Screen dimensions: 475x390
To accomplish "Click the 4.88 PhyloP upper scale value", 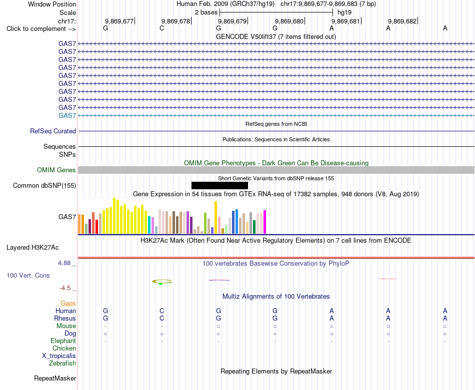I will (64, 263).
